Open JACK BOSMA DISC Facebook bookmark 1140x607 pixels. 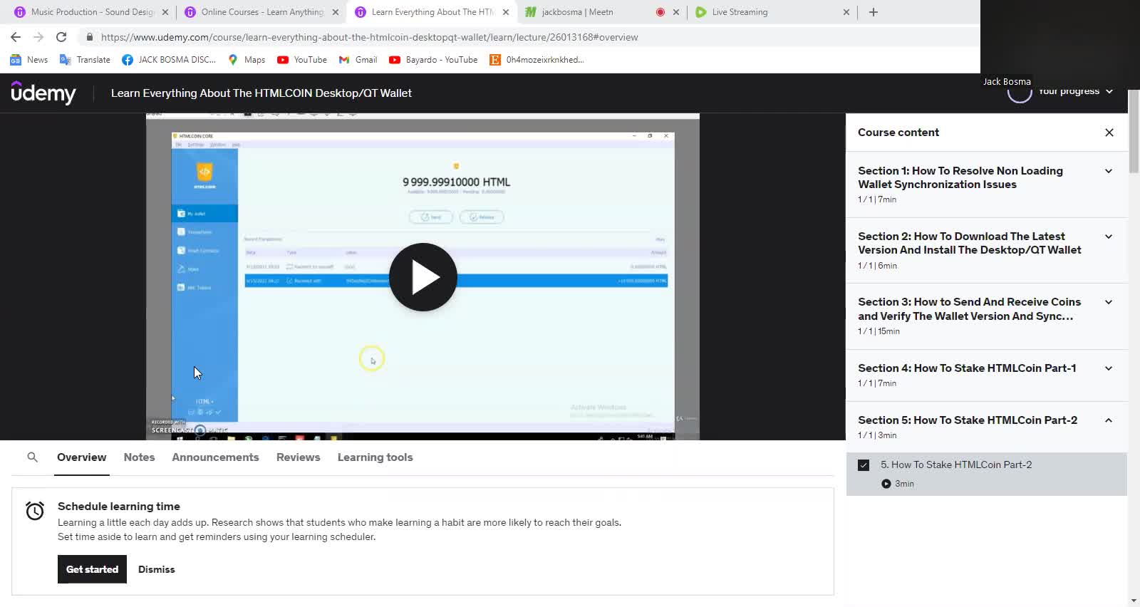(169, 60)
